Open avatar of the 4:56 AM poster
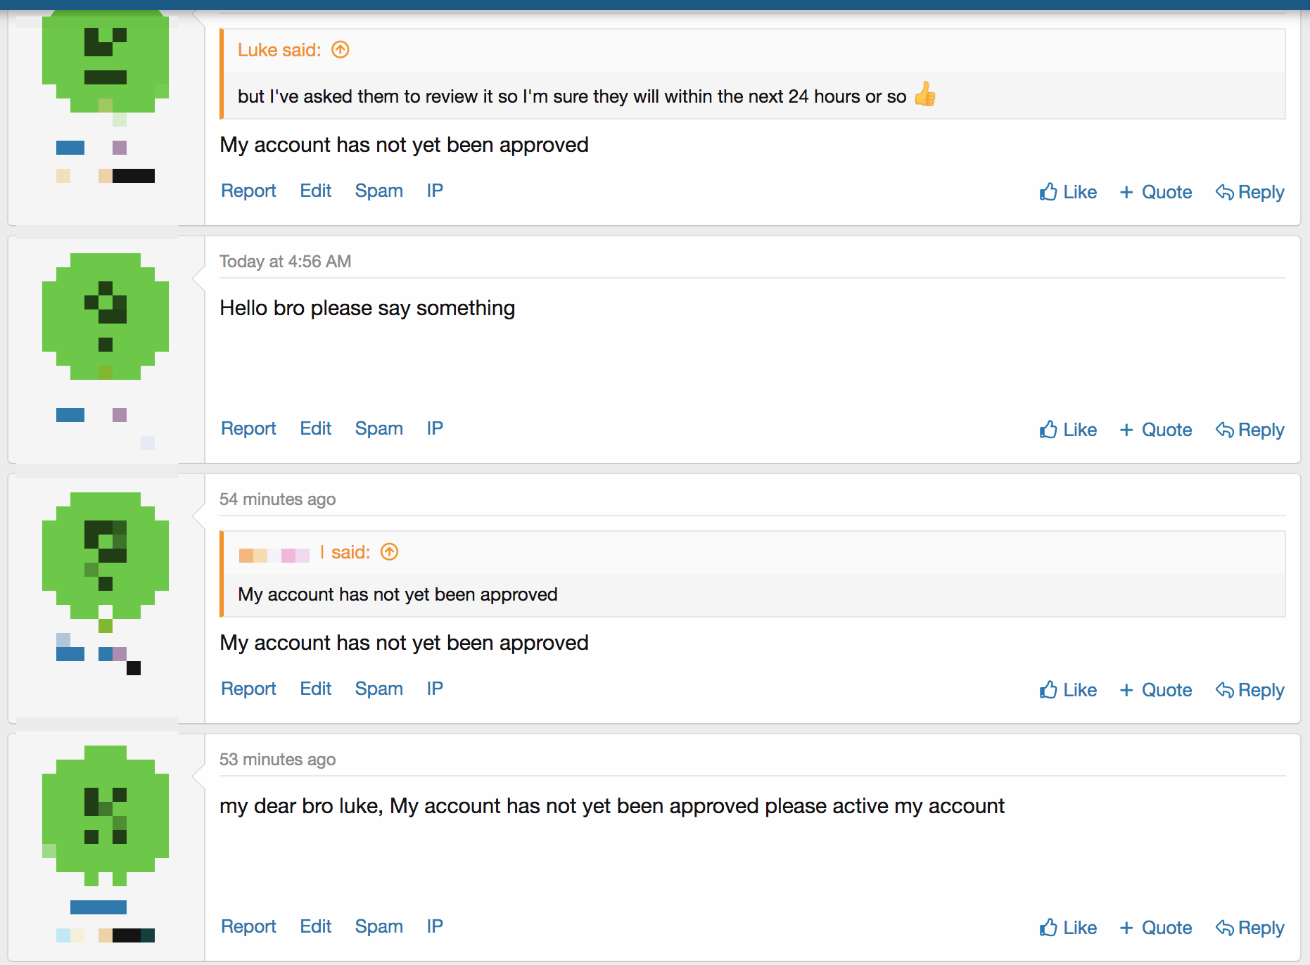The height and width of the screenshot is (965, 1310). [x=106, y=317]
